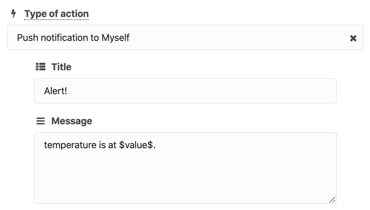Place cursor after 'Alert!' in Title
Viewport: 370px width, 210px height.
point(68,91)
